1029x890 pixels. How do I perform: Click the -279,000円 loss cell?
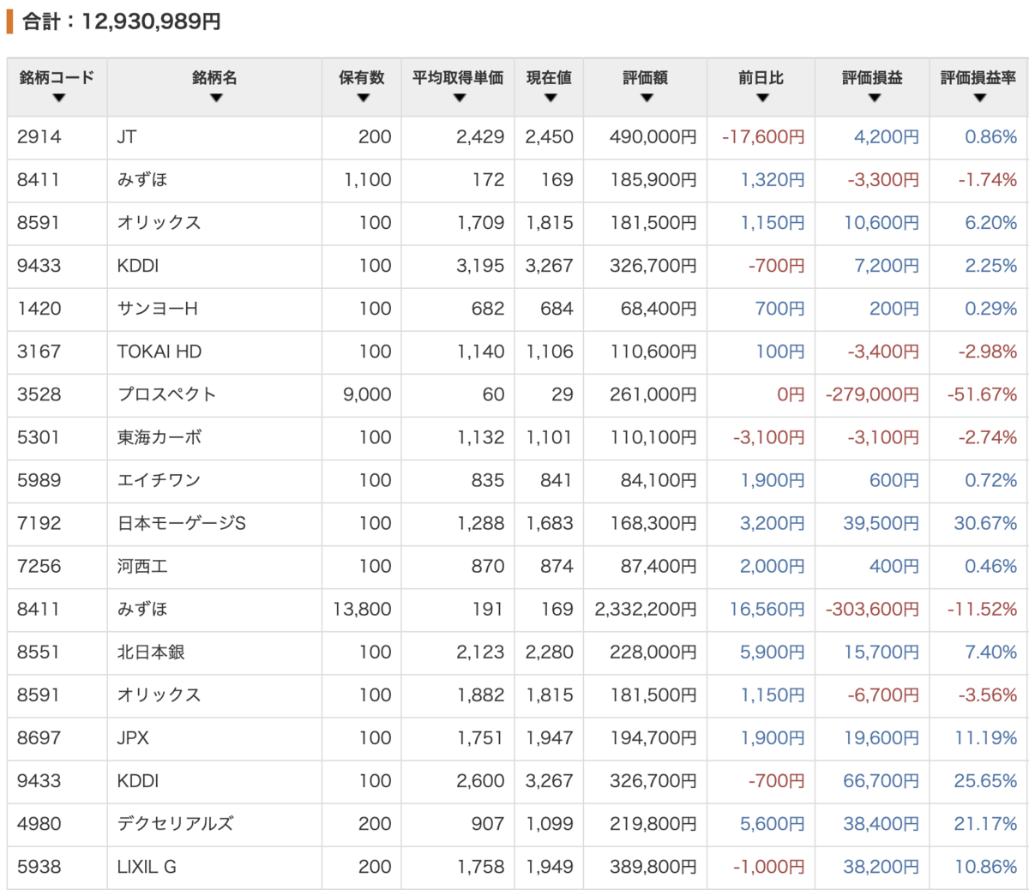click(872, 394)
